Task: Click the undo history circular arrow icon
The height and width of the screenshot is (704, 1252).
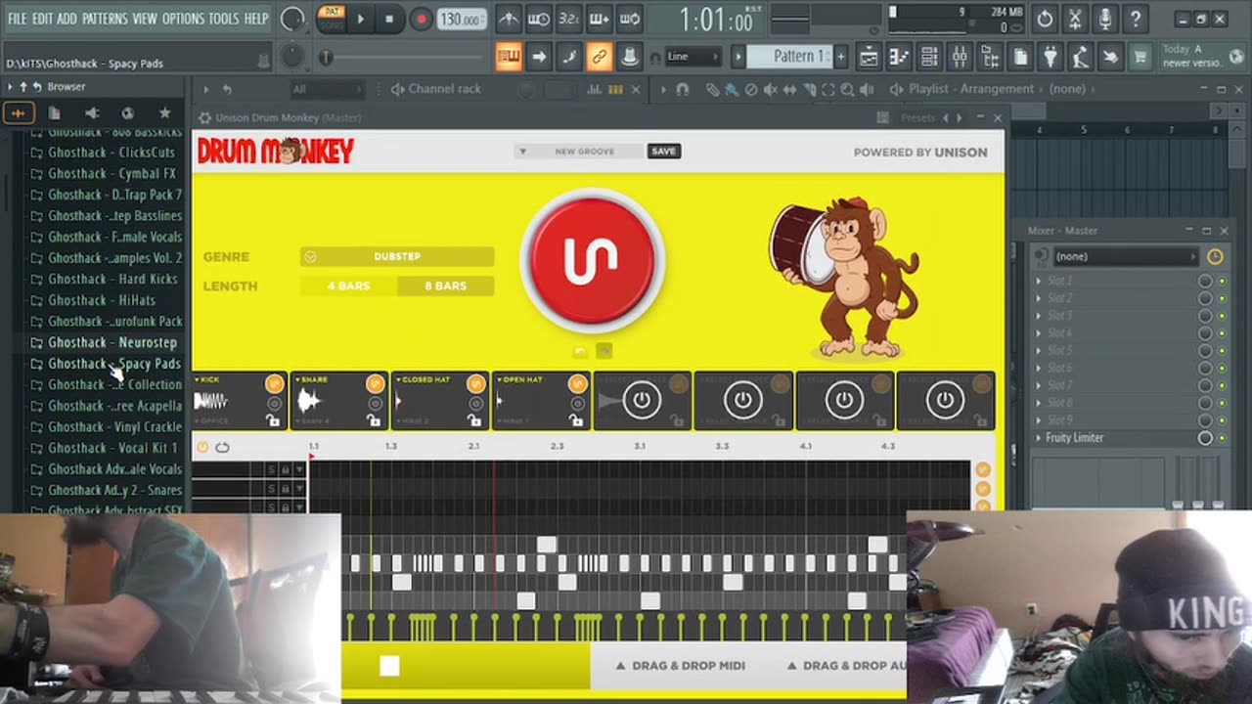Action: click(1045, 19)
